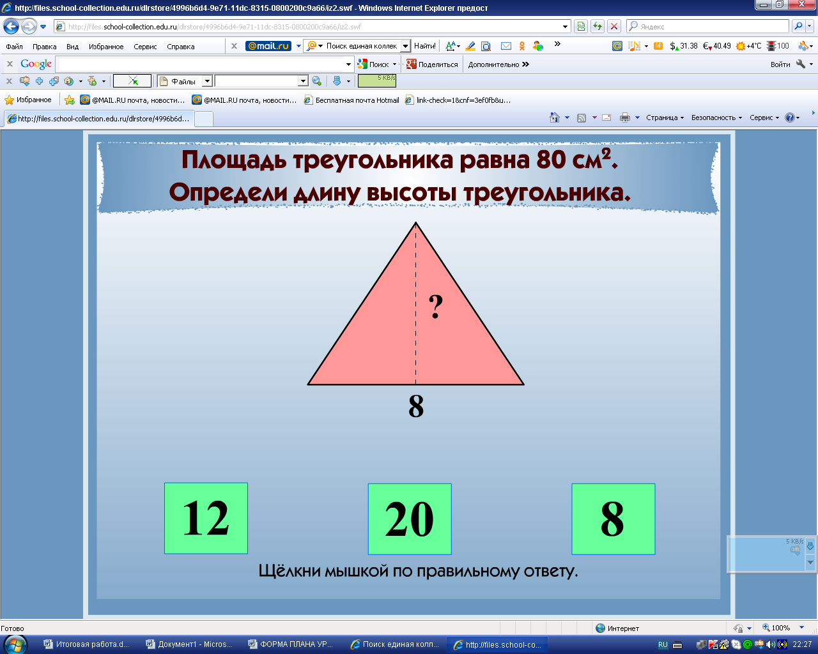Open the Страница dropdown menu
The height and width of the screenshot is (654, 818).
665,118
